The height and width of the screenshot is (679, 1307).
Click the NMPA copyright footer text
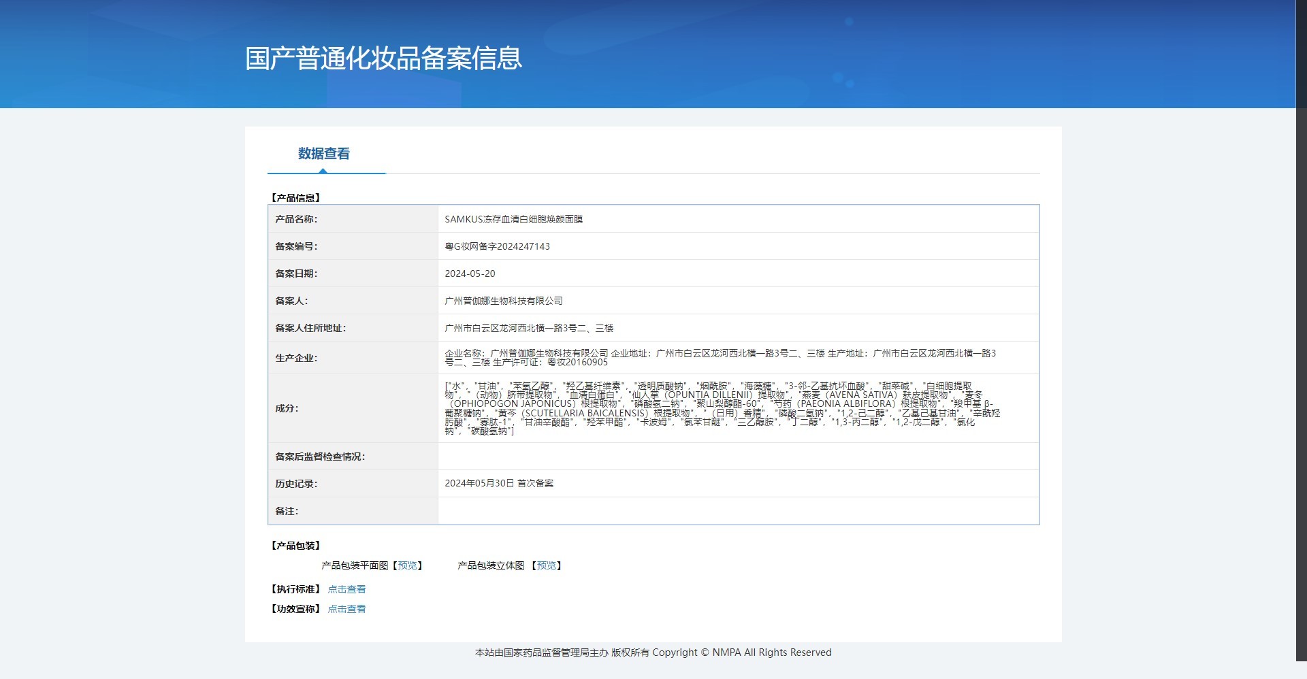653,652
